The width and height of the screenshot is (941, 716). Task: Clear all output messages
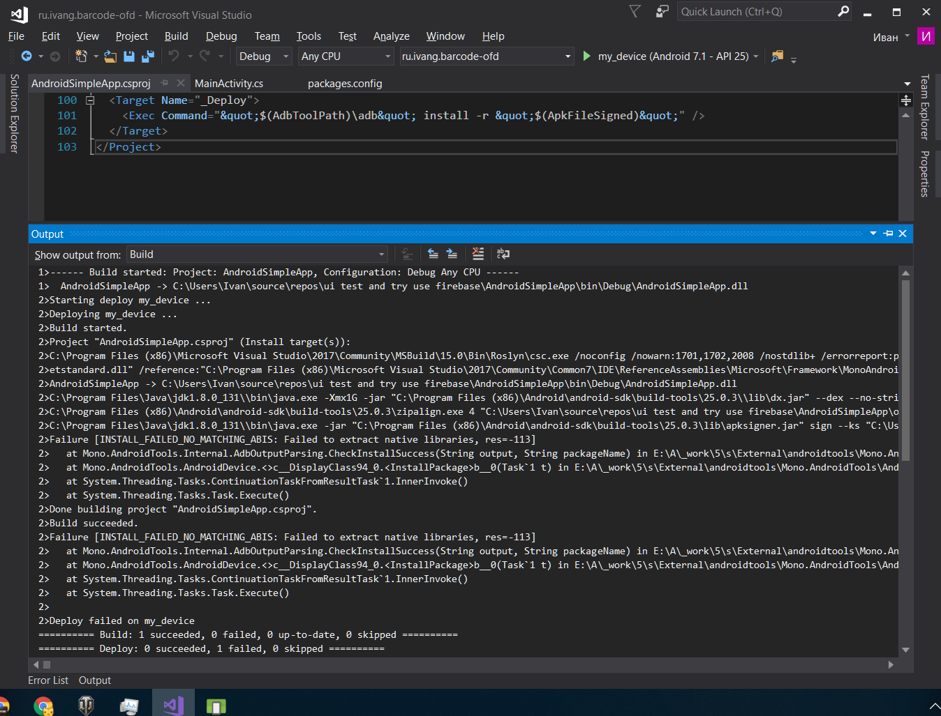pos(478,254)
